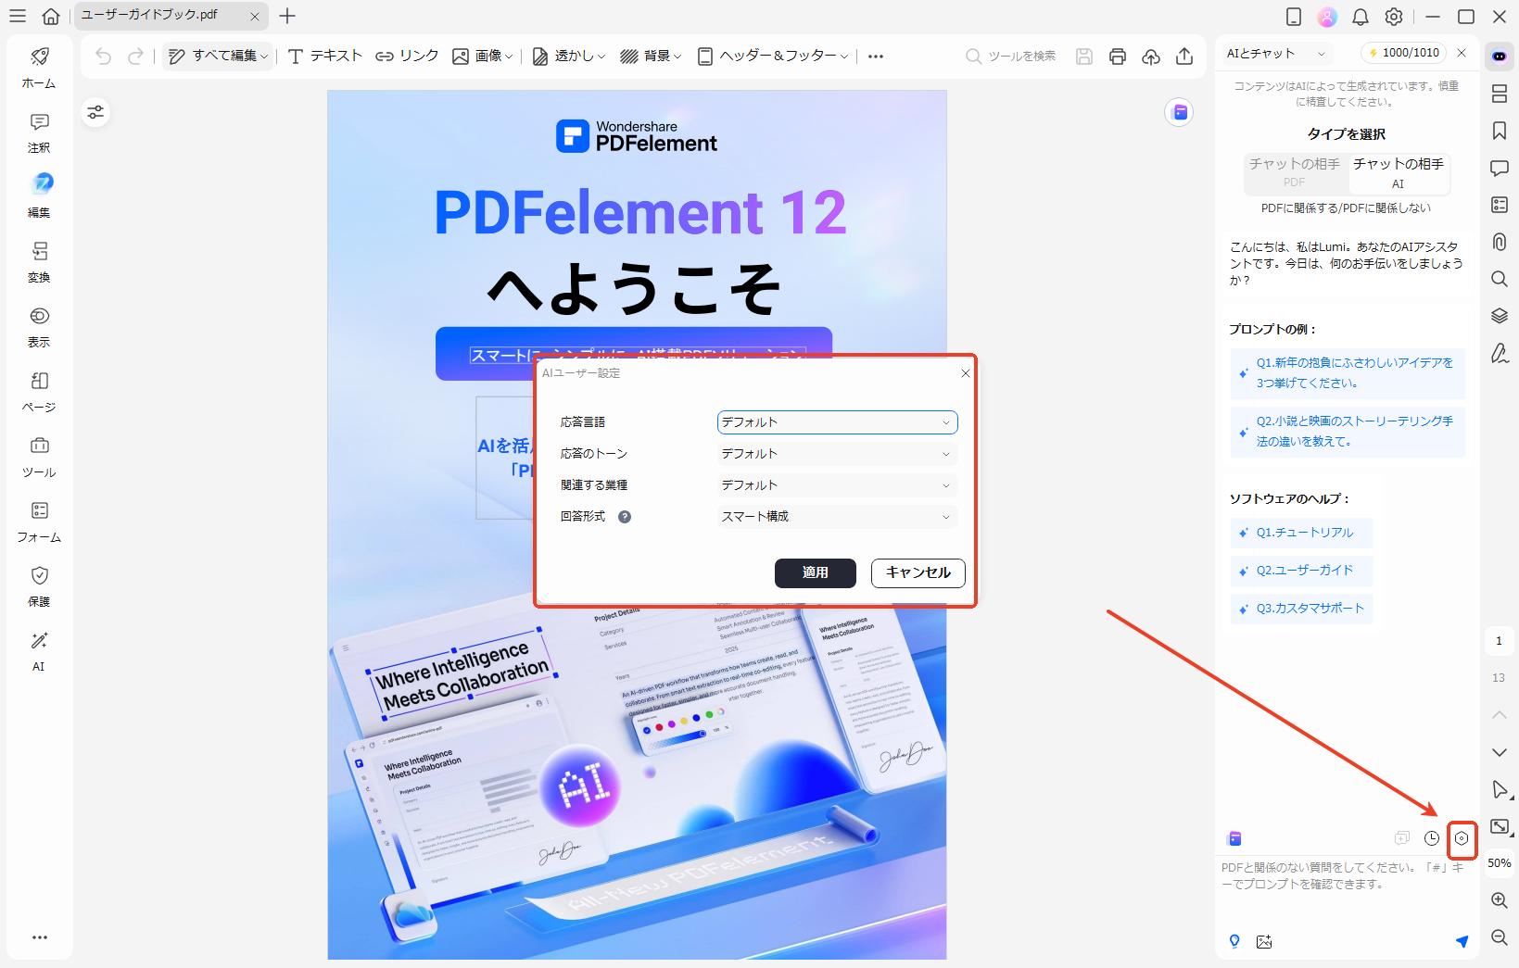Open chat history with the clock icon
The height and width of the screenshot is (968, 1519).
point(1431,838)
